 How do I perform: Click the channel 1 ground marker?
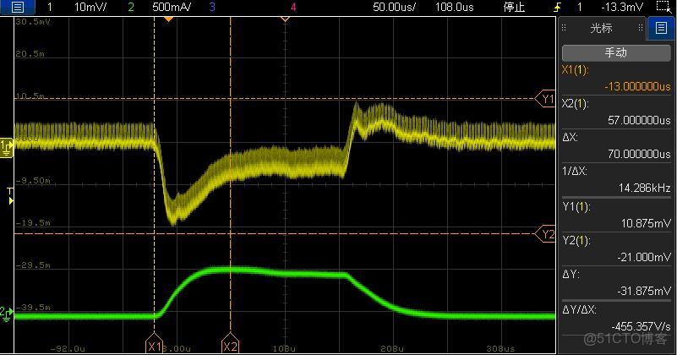7,148
